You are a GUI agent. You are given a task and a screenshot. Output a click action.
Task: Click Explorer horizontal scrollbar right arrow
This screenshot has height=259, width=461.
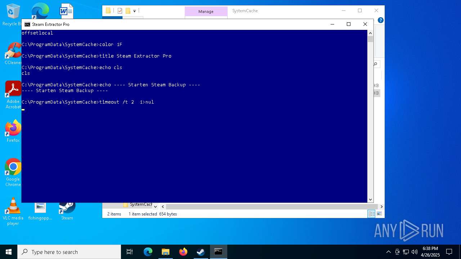click(x=381, y=206)
